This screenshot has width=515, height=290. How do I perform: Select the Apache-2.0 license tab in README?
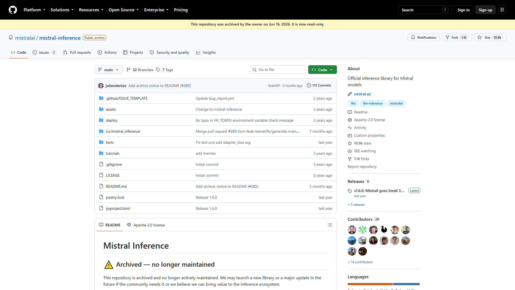pos(146,225)
